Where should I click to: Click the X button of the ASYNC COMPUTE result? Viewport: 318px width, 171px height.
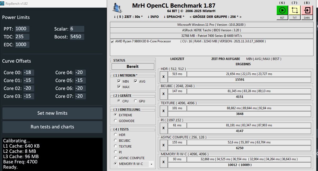tap(163, 145)
